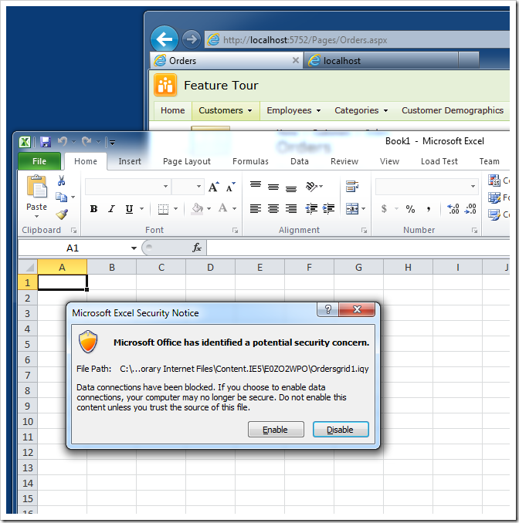Open the File tab
Screen dimensions: 519x523
coord(39,161)
